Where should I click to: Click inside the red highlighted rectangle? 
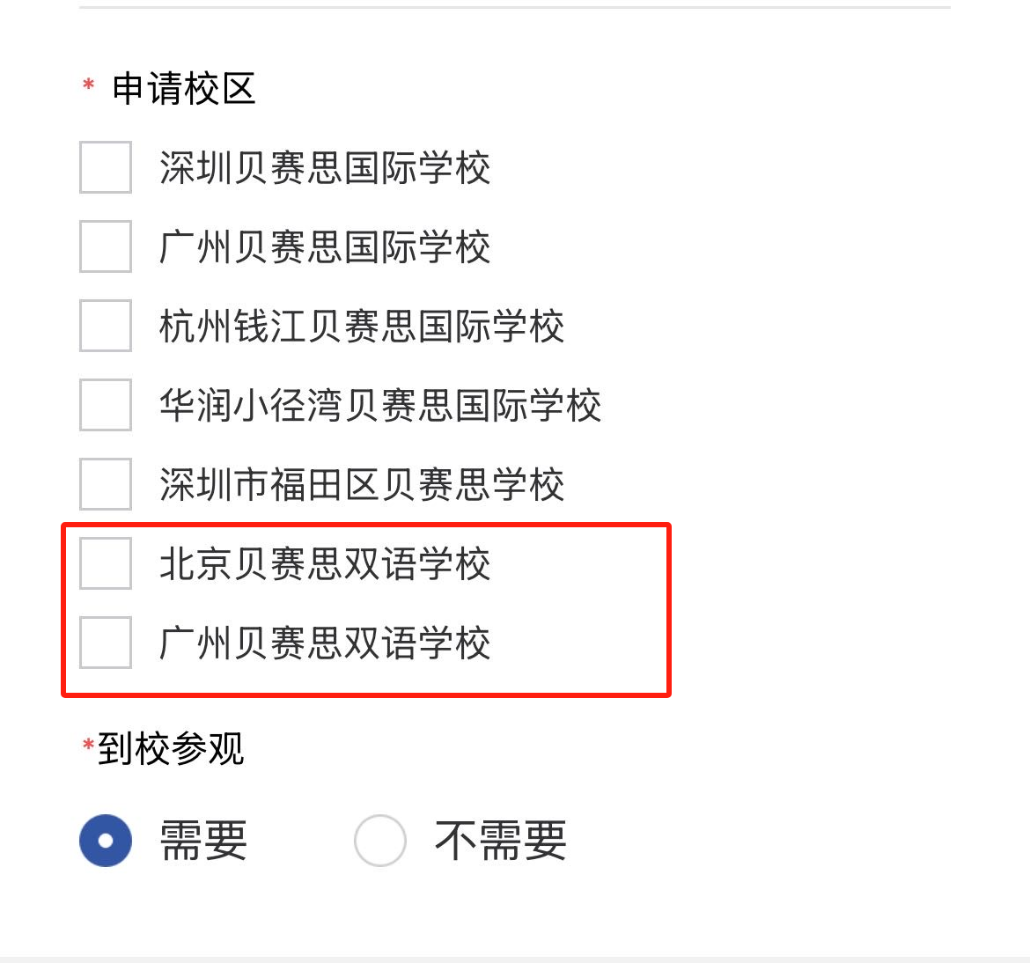pyautogui.click(x=365, y=607)
